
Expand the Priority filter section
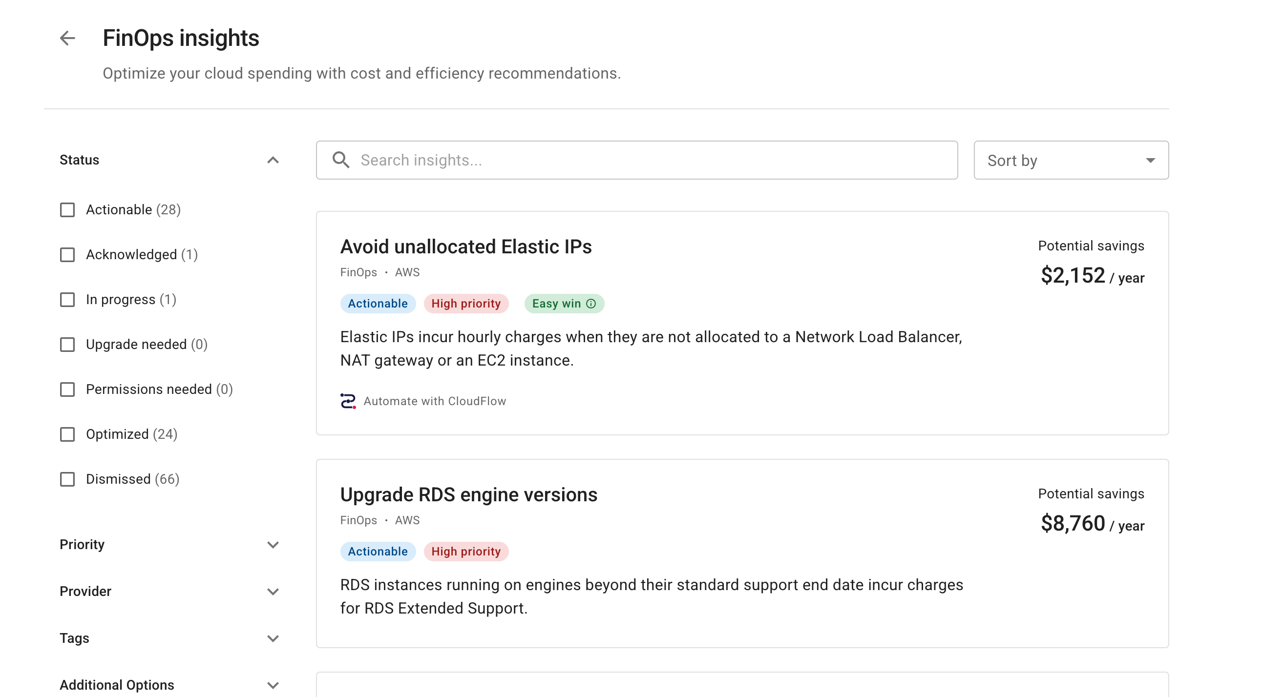(273, 544)
